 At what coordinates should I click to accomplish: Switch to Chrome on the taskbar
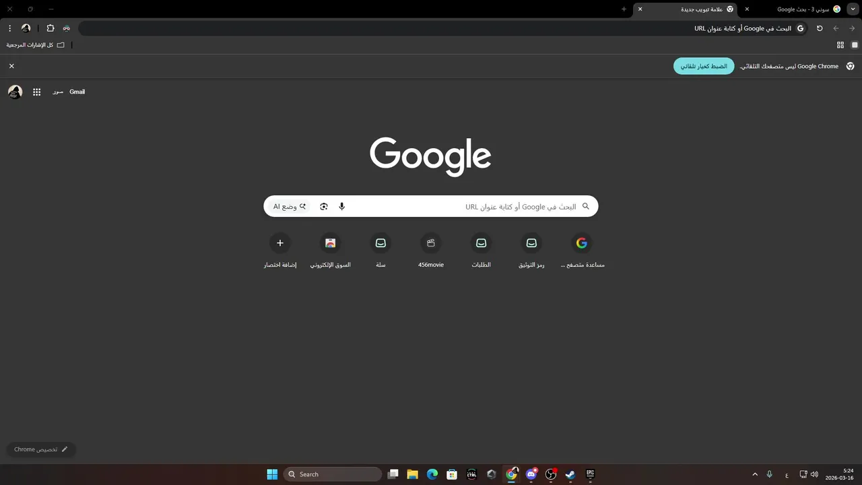[512, 474]
